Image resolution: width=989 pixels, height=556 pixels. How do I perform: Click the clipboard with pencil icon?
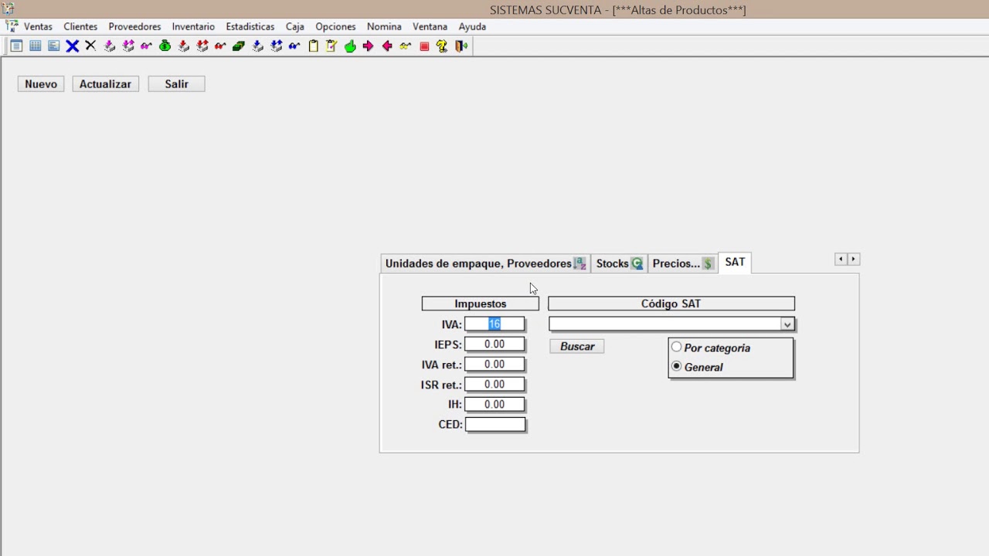pyautogui.click(x=331, y=46)
